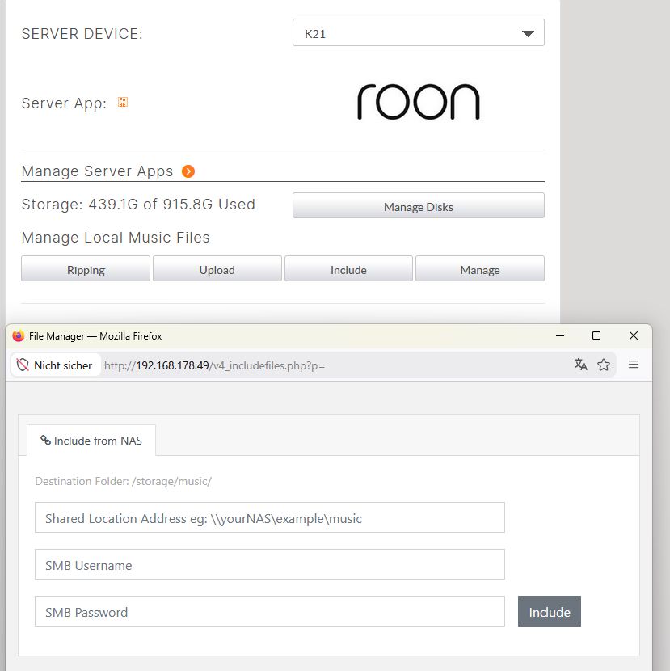Image resolution: width=670 pixels, height=671 pixels.
Task: Expand Manage Server Apps with orange arrow
Action: pos(188,171)
